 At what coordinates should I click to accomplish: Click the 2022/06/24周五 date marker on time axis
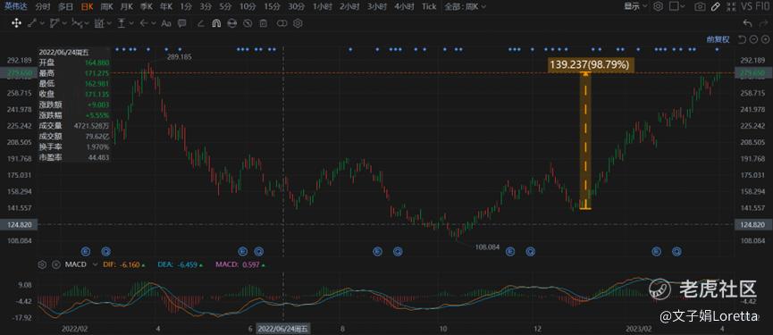[x=283, y=328]
